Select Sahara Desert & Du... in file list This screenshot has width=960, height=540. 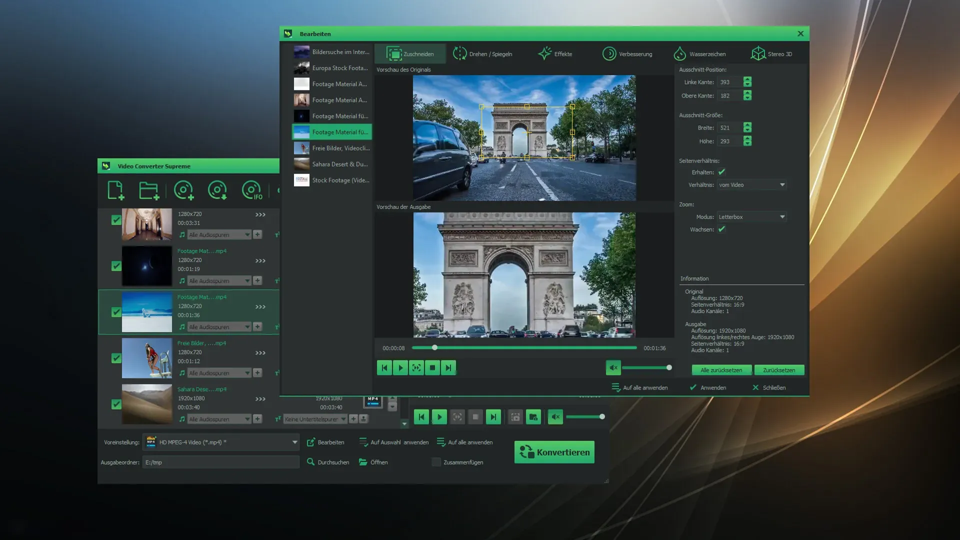tap(332, 164)
